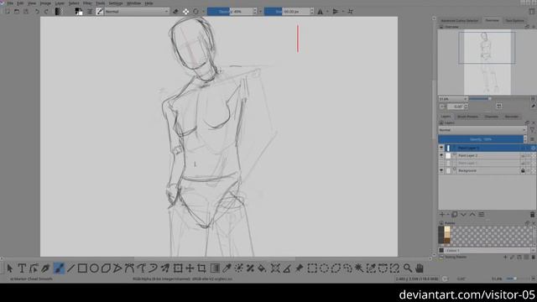Toggle eraser mode
This screenshot has height=302, width=537.
(x=175, y=11)
